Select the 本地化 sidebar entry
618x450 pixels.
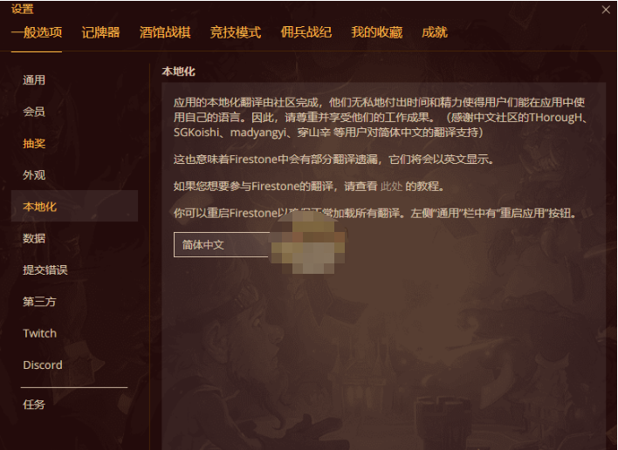(74, 207)
